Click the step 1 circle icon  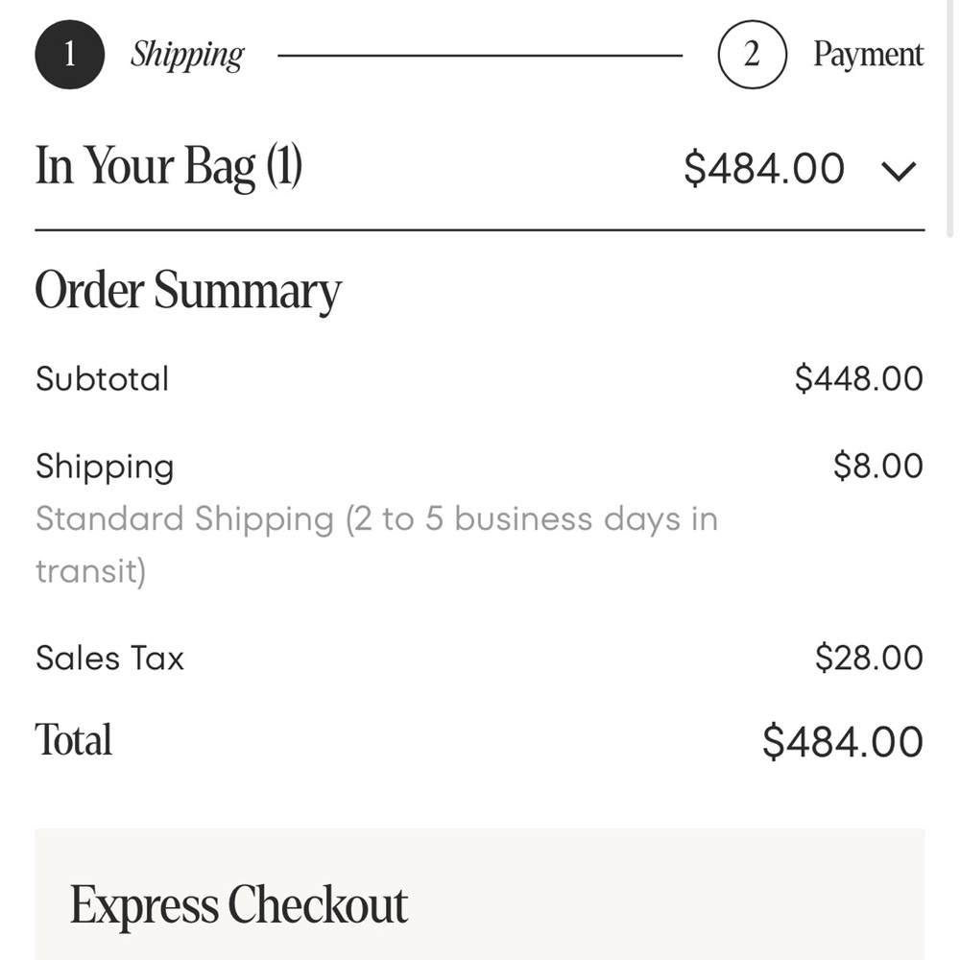point(69,55)
